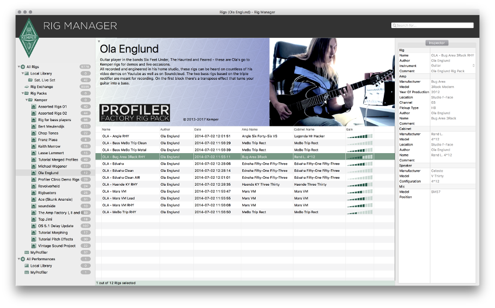
Task: Click the Kemper logo emblem
Action: 29,38
